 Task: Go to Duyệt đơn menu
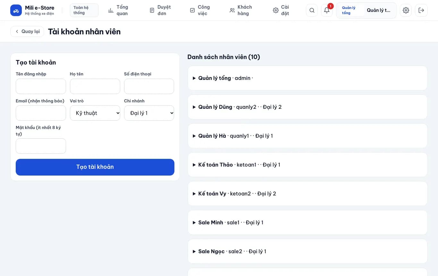pos(161,10)
